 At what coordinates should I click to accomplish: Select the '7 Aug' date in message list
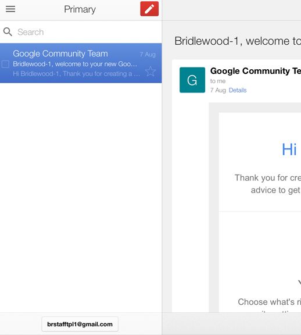(x=148, y=55)
